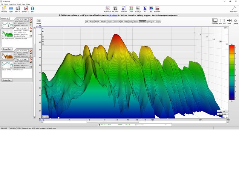Click the Measure icon in the toolbar
The width and height of the screenshot is (239, 177).
(4, 9)
